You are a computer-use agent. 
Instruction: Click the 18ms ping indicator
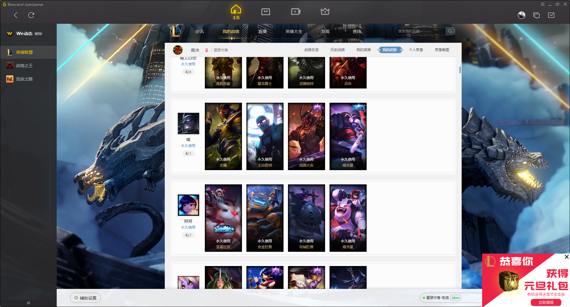[455, 298]
